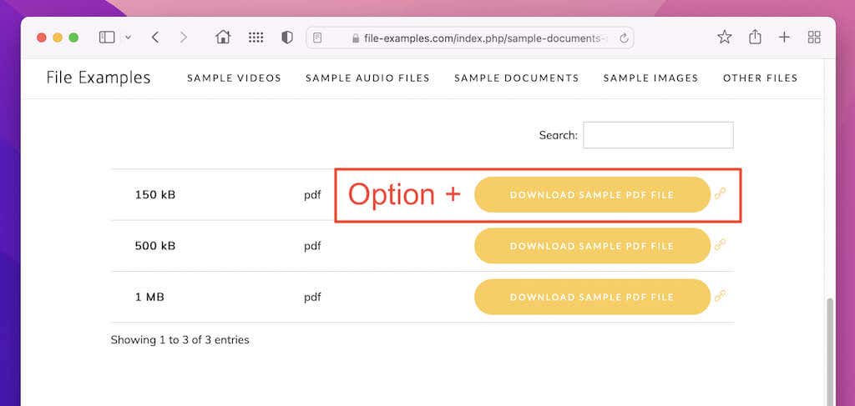The image size is (855, 406).
Task: Reload the page with refresh icon
Action: click(624, 38)
